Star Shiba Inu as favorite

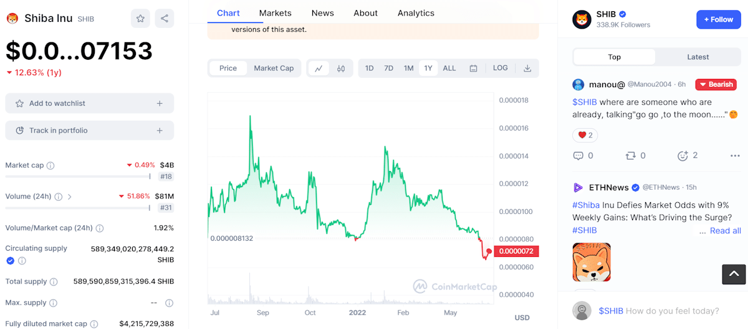(x=140, y=19)
